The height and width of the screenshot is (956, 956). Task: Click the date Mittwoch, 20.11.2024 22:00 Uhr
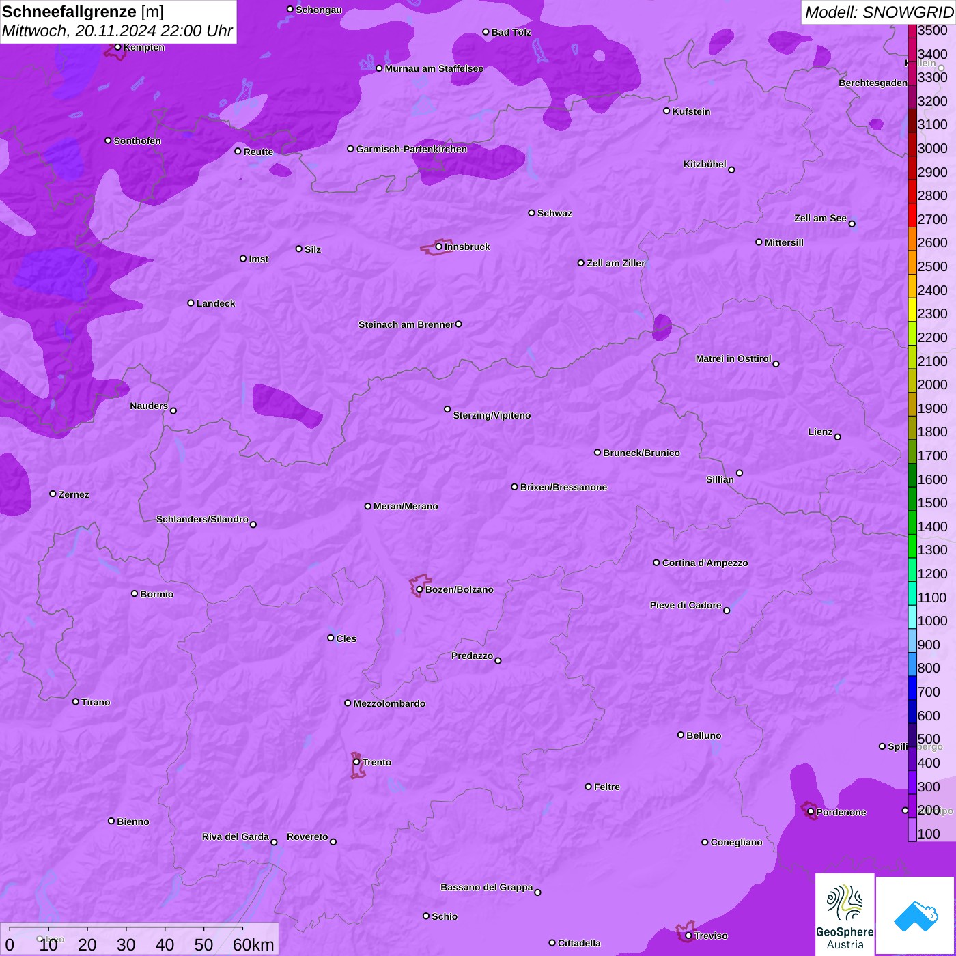coord(117,31)
